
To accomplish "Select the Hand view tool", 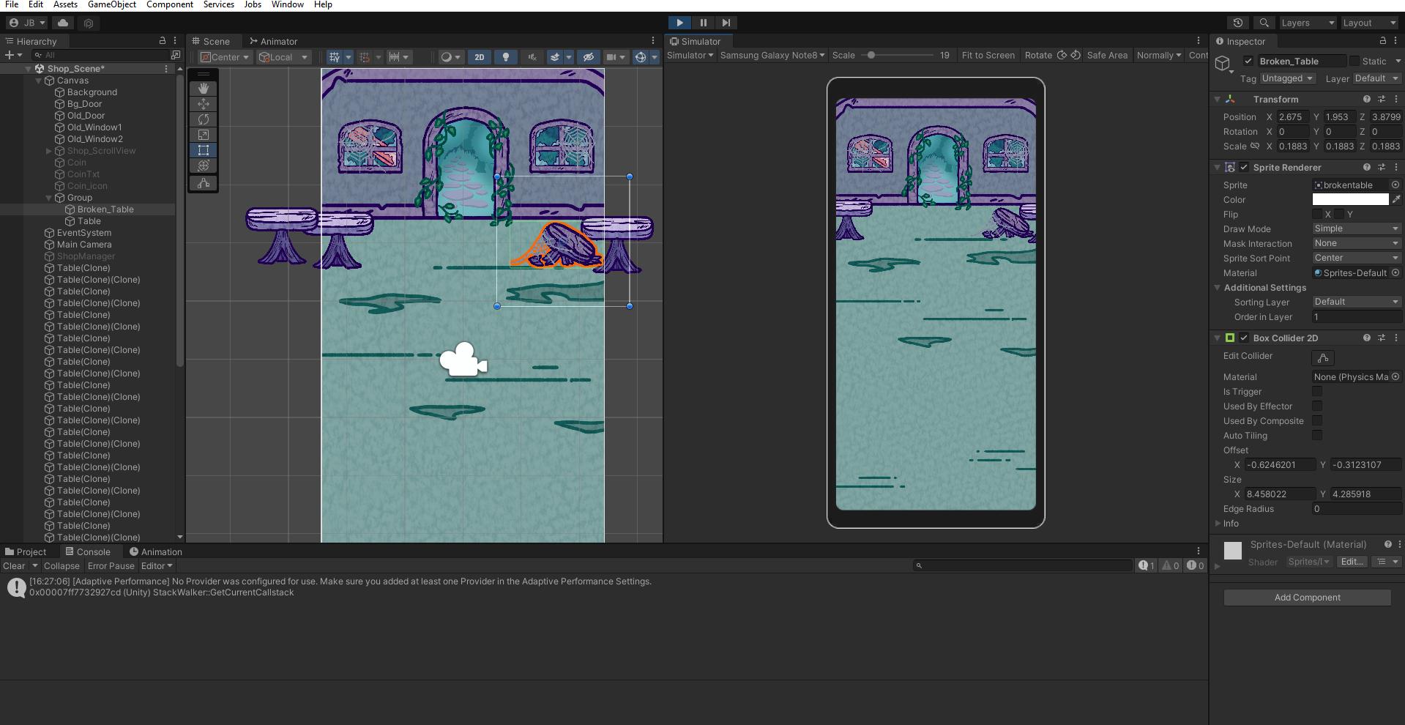I will [204, 88].
